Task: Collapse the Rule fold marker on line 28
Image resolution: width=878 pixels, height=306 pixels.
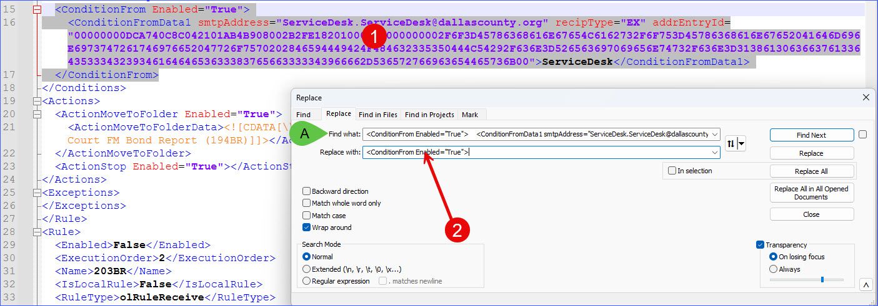Action: [37, 232]
